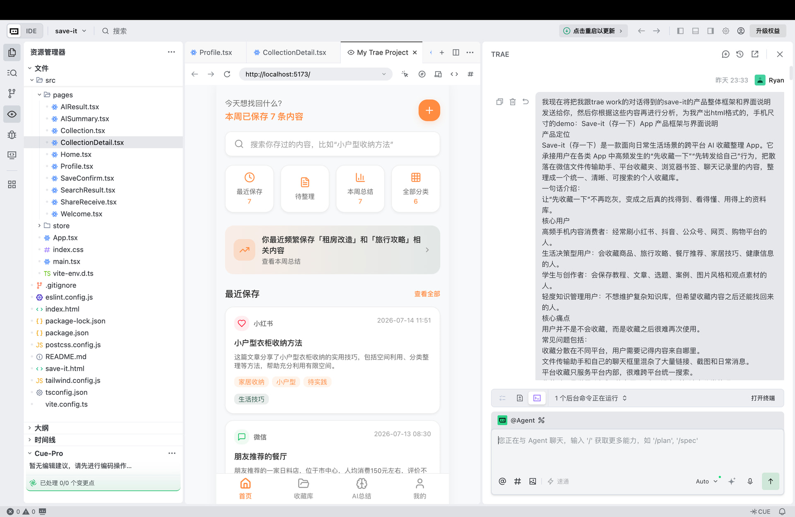Toggle the left sidebar layout
This screenshot has width=795, height=517.
point(680,31)
